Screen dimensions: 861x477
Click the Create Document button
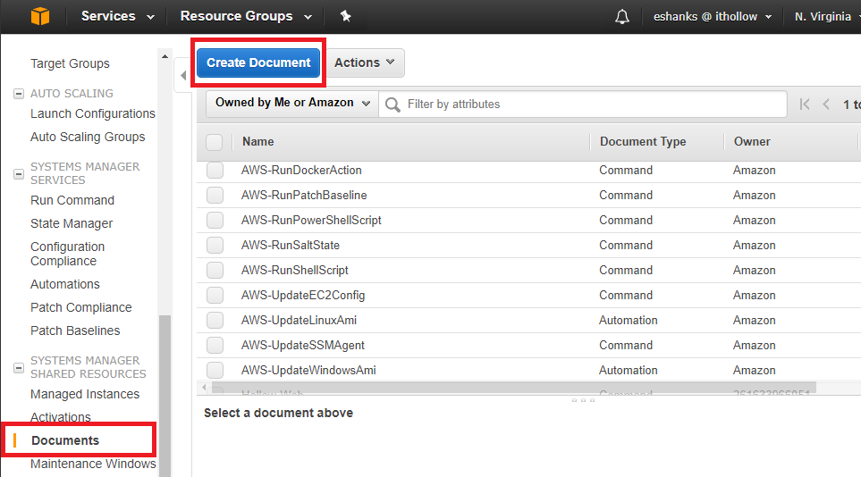[258, 63]
